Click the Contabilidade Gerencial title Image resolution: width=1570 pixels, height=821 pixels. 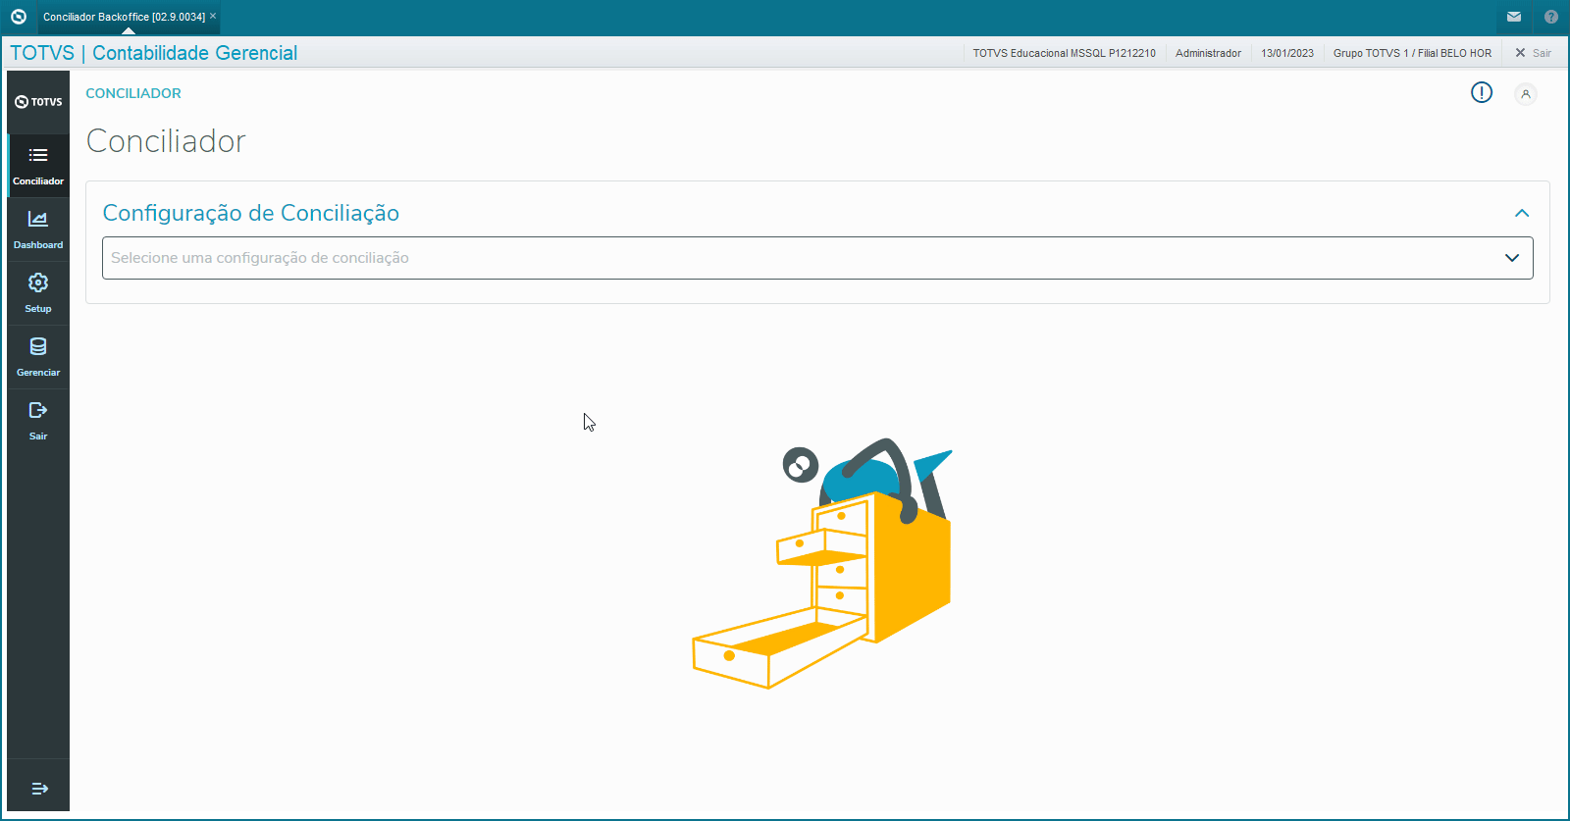point(195,53)
